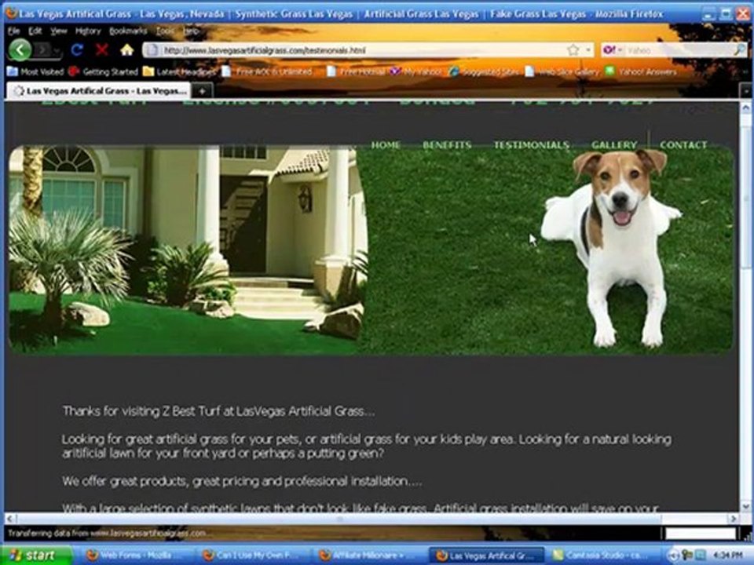The height and width of the screenshot is (565, 754).
Task: Open the Latest Headlines bookmark folder
Action: 179,71
